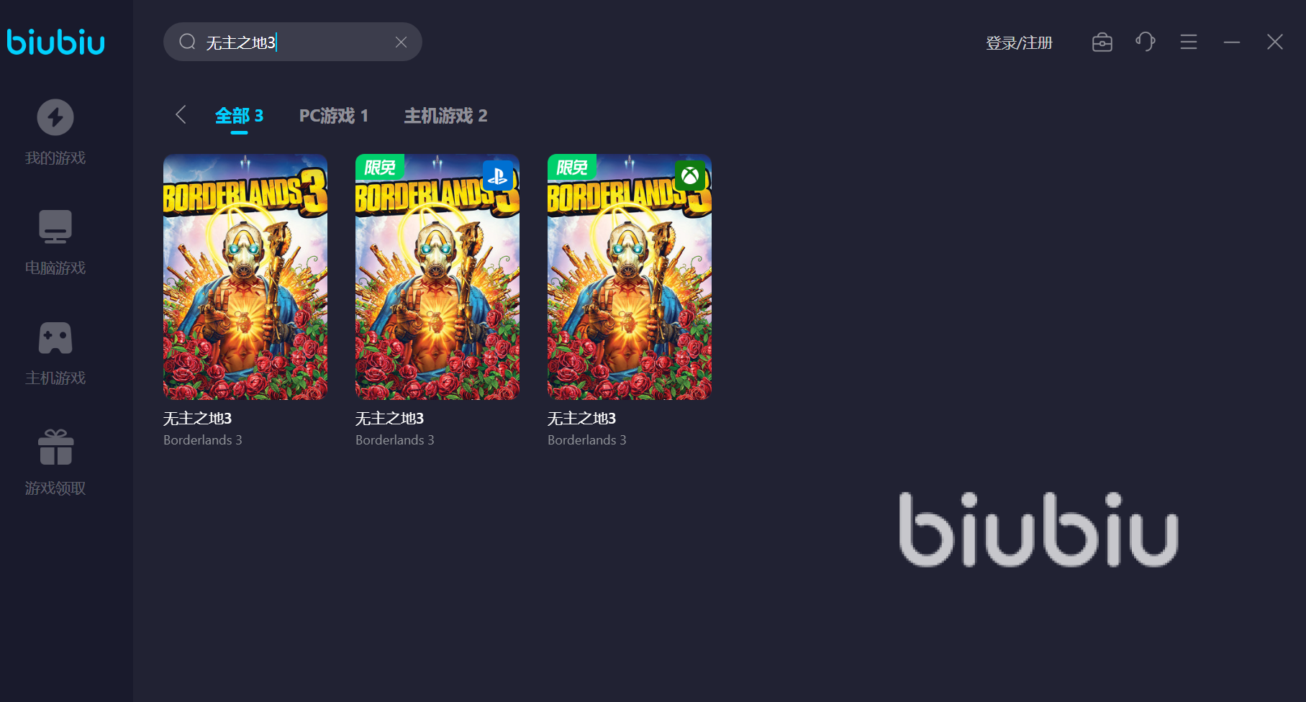Image resolution: width=1306 pixels, height=702 pixels.
Task: Switch to the 全部 3 tab
Action: pos(239,116)
